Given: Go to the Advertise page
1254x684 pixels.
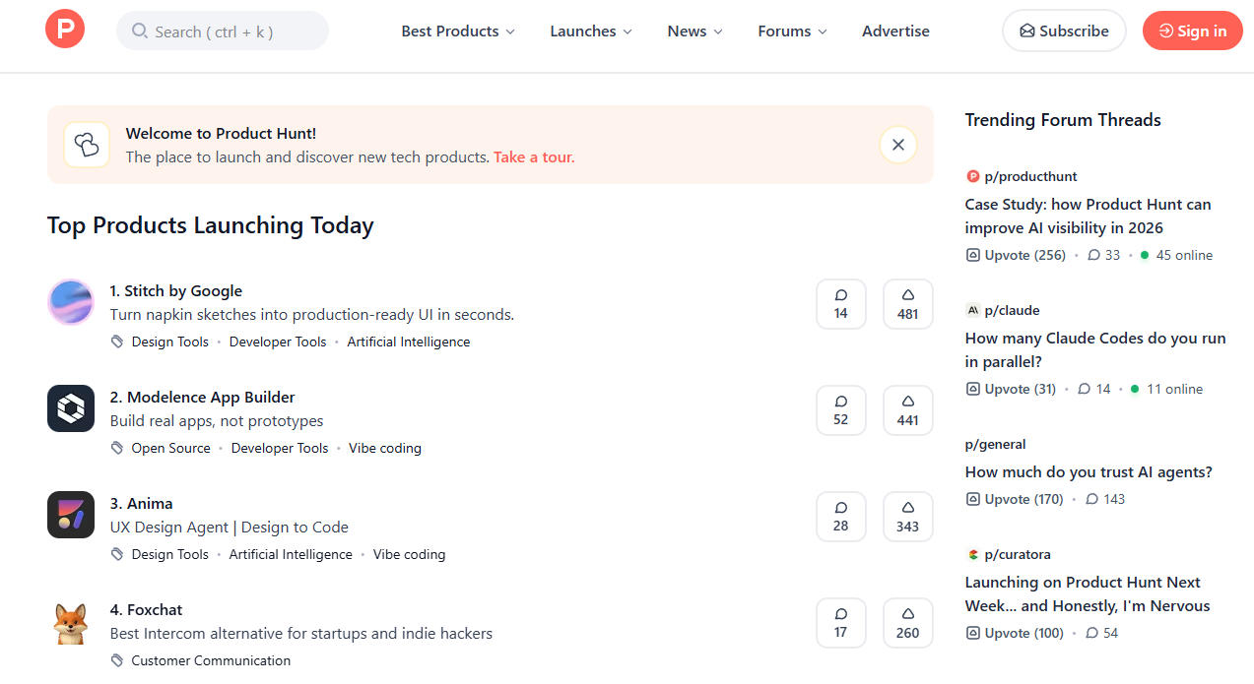Looking at the screenshot, I should [895, 31].
